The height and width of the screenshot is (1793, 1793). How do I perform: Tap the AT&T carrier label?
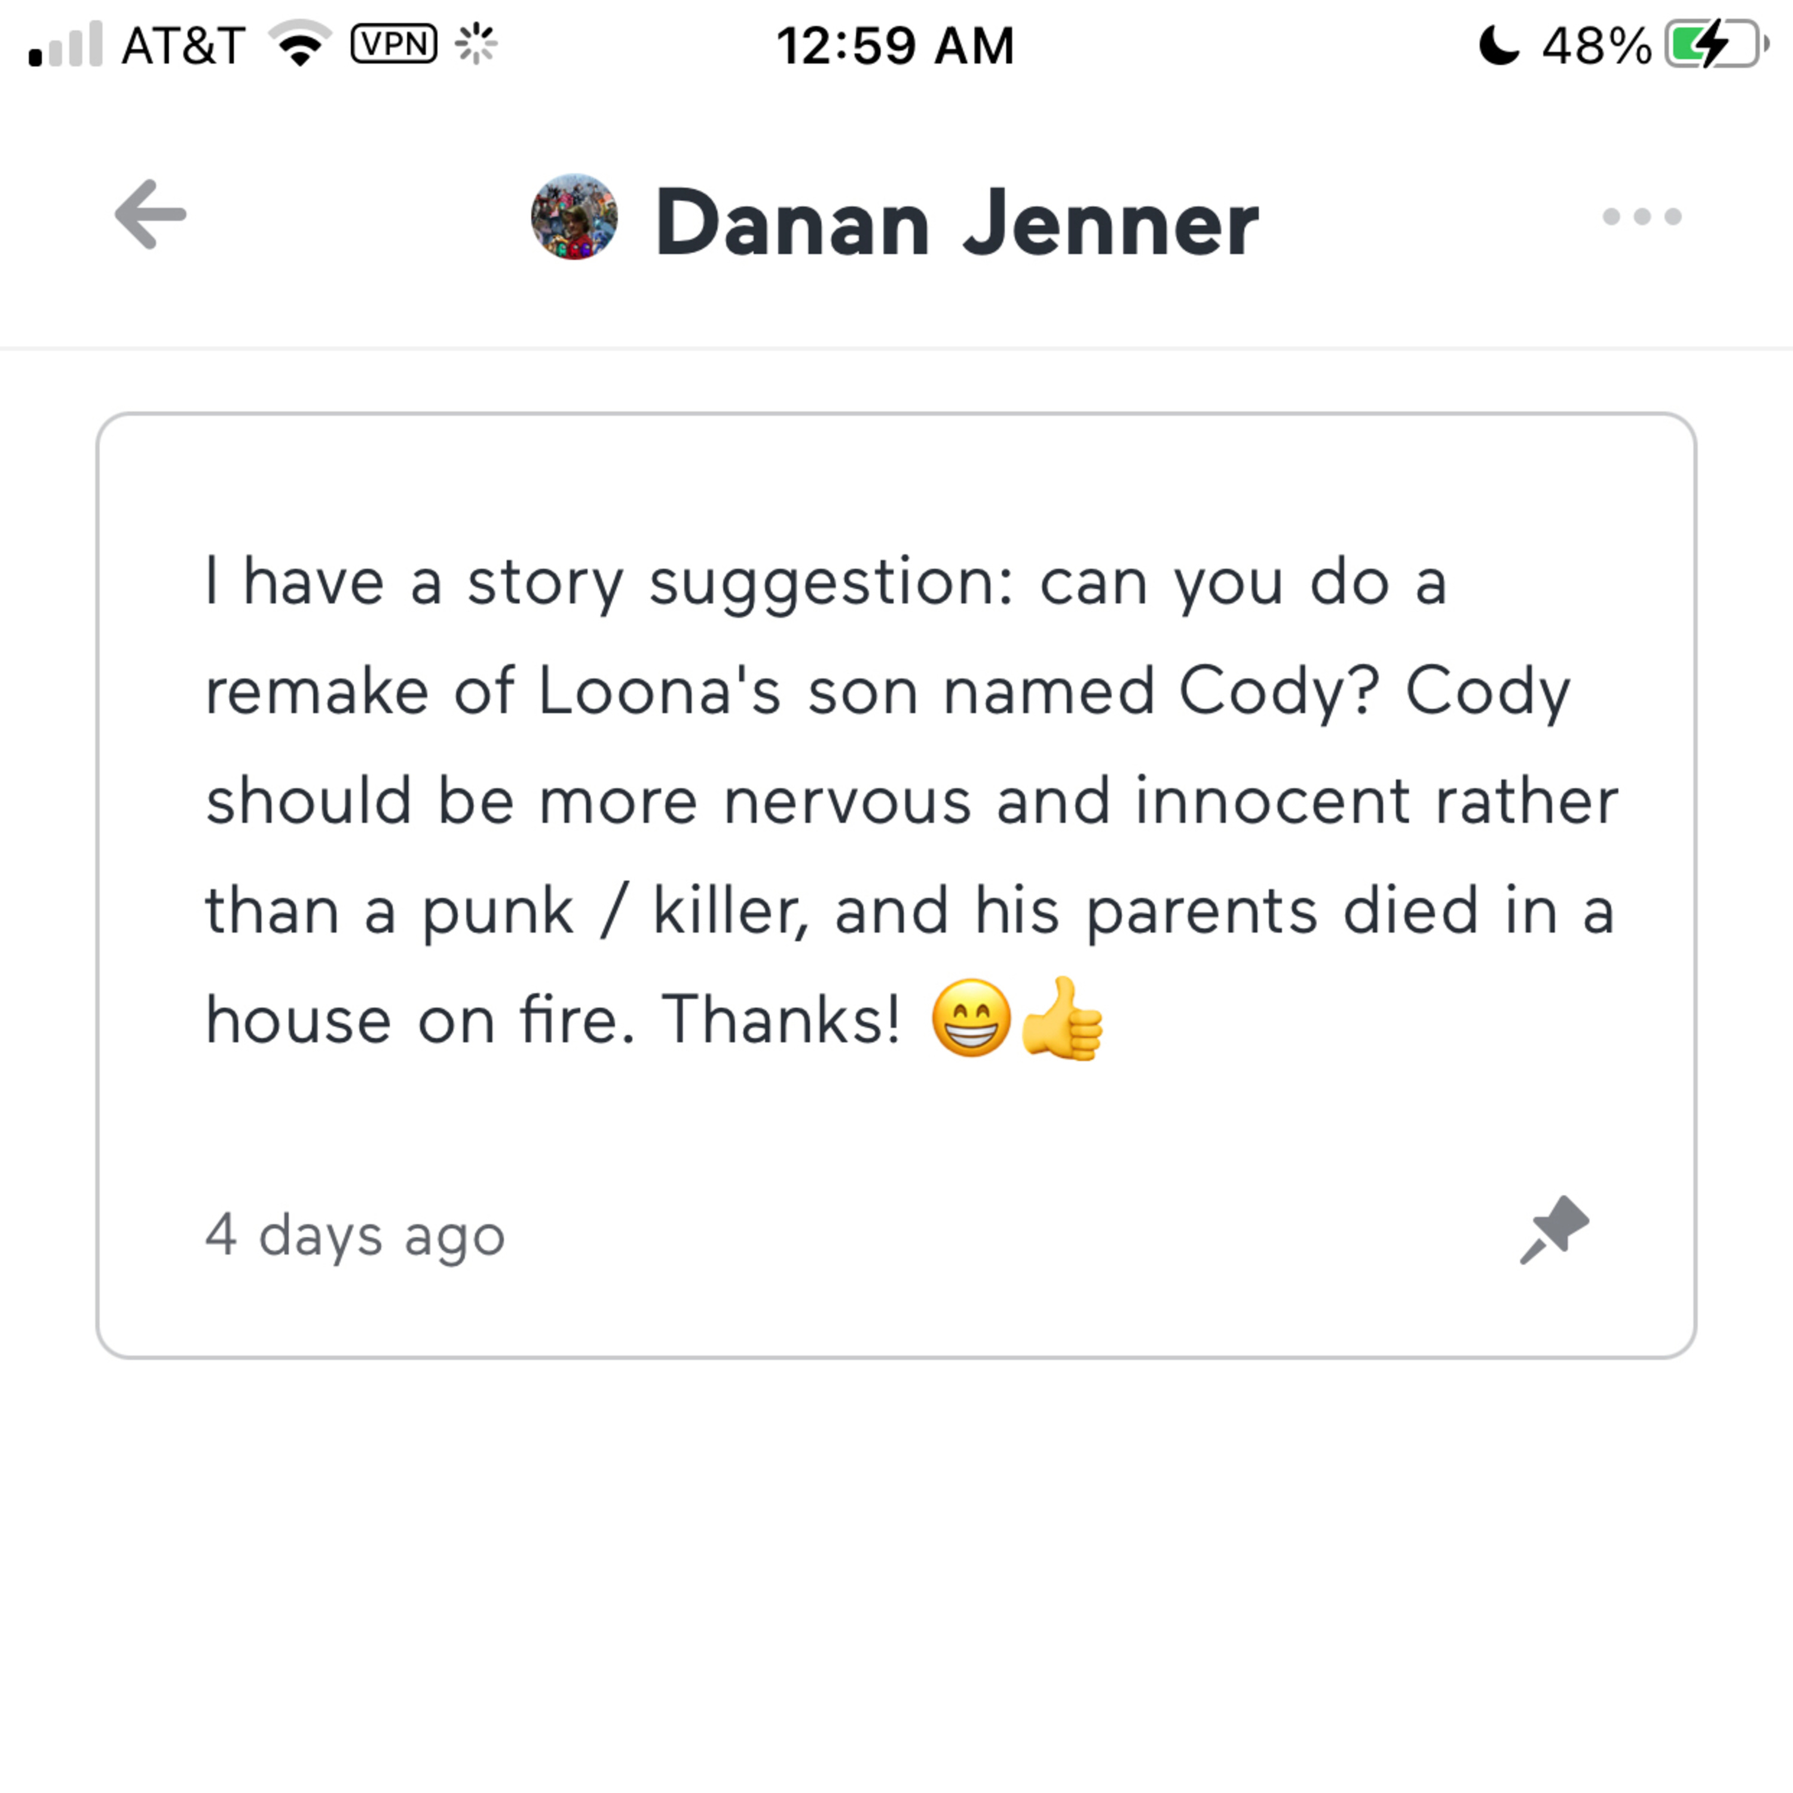(x=183, y=45)
